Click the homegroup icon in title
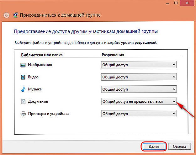Image resolution: width=196 pixels, height=155 pixels. tap(15, 15)
